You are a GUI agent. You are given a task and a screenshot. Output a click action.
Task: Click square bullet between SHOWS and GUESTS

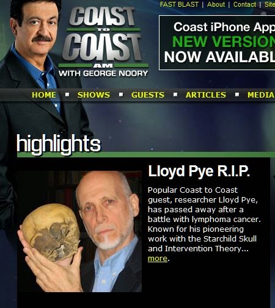[121, 95]
